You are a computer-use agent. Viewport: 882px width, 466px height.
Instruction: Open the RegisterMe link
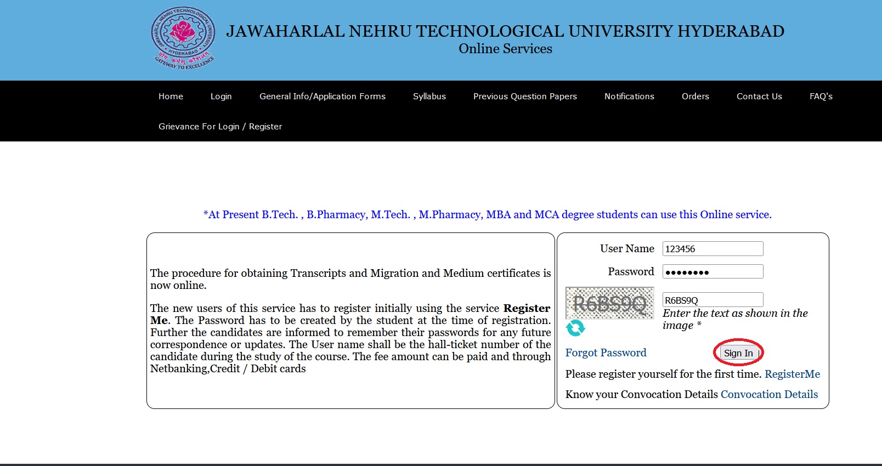click(792, 374)
